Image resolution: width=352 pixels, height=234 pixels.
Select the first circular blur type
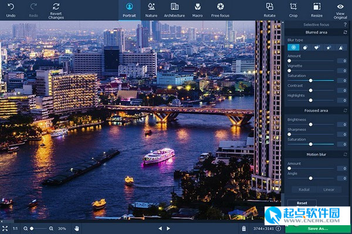(293, 48)
